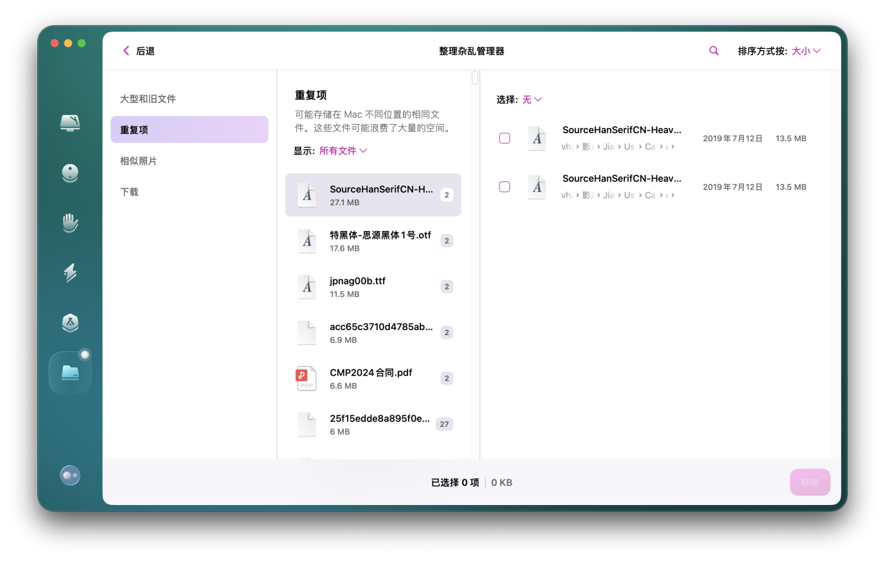This screenshot has height=561, width=885.
Task: Click the 移除 remove button
Action: tap(810, 482)
